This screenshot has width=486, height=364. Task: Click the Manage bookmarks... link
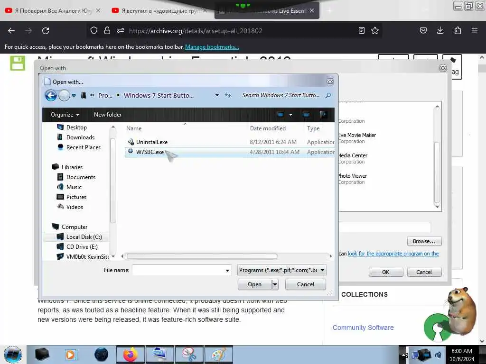click(x=212, y=47)
